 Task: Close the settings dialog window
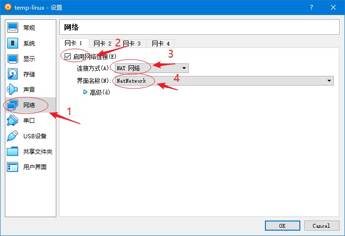(x=333, y=7)
